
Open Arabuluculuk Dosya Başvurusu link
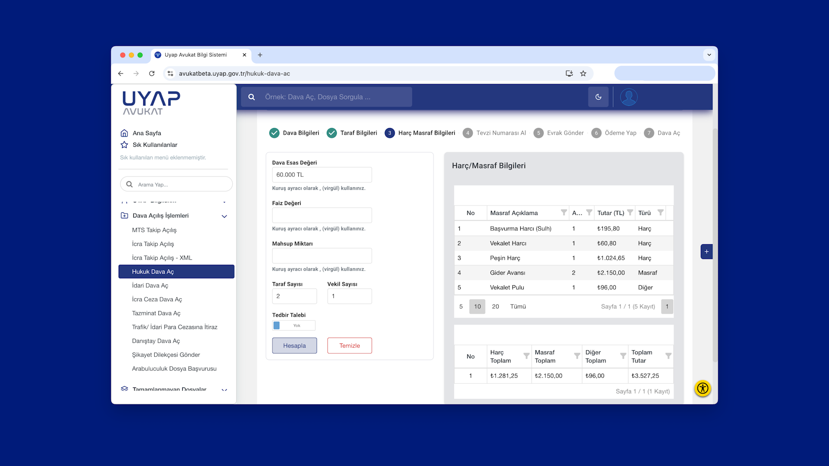coord(174,368)
